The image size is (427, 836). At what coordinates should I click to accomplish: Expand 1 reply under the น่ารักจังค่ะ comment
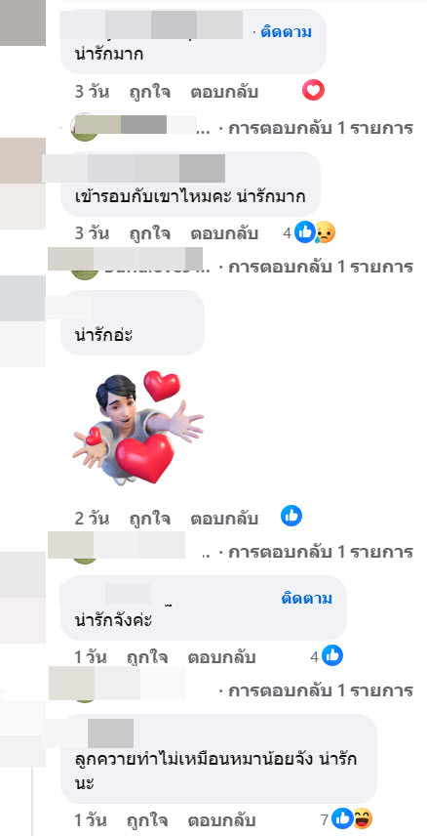(x=321, y=691)
